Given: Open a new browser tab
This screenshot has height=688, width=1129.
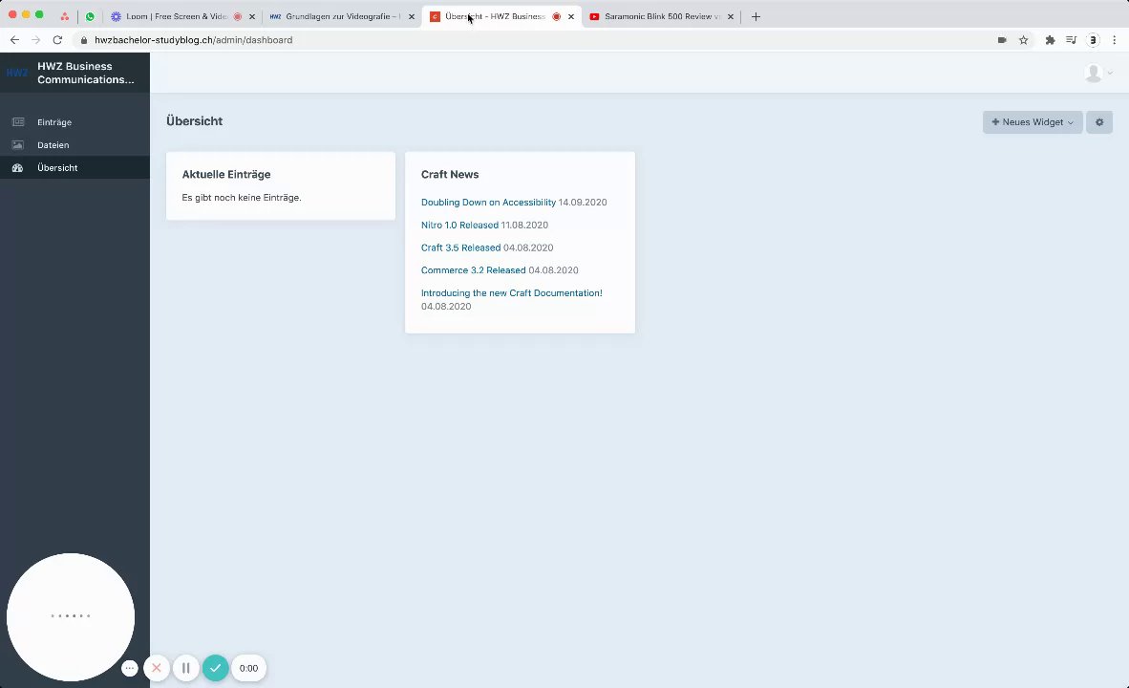Looking at the screenshot, I should pyautogui.click(x=756, y=16).
